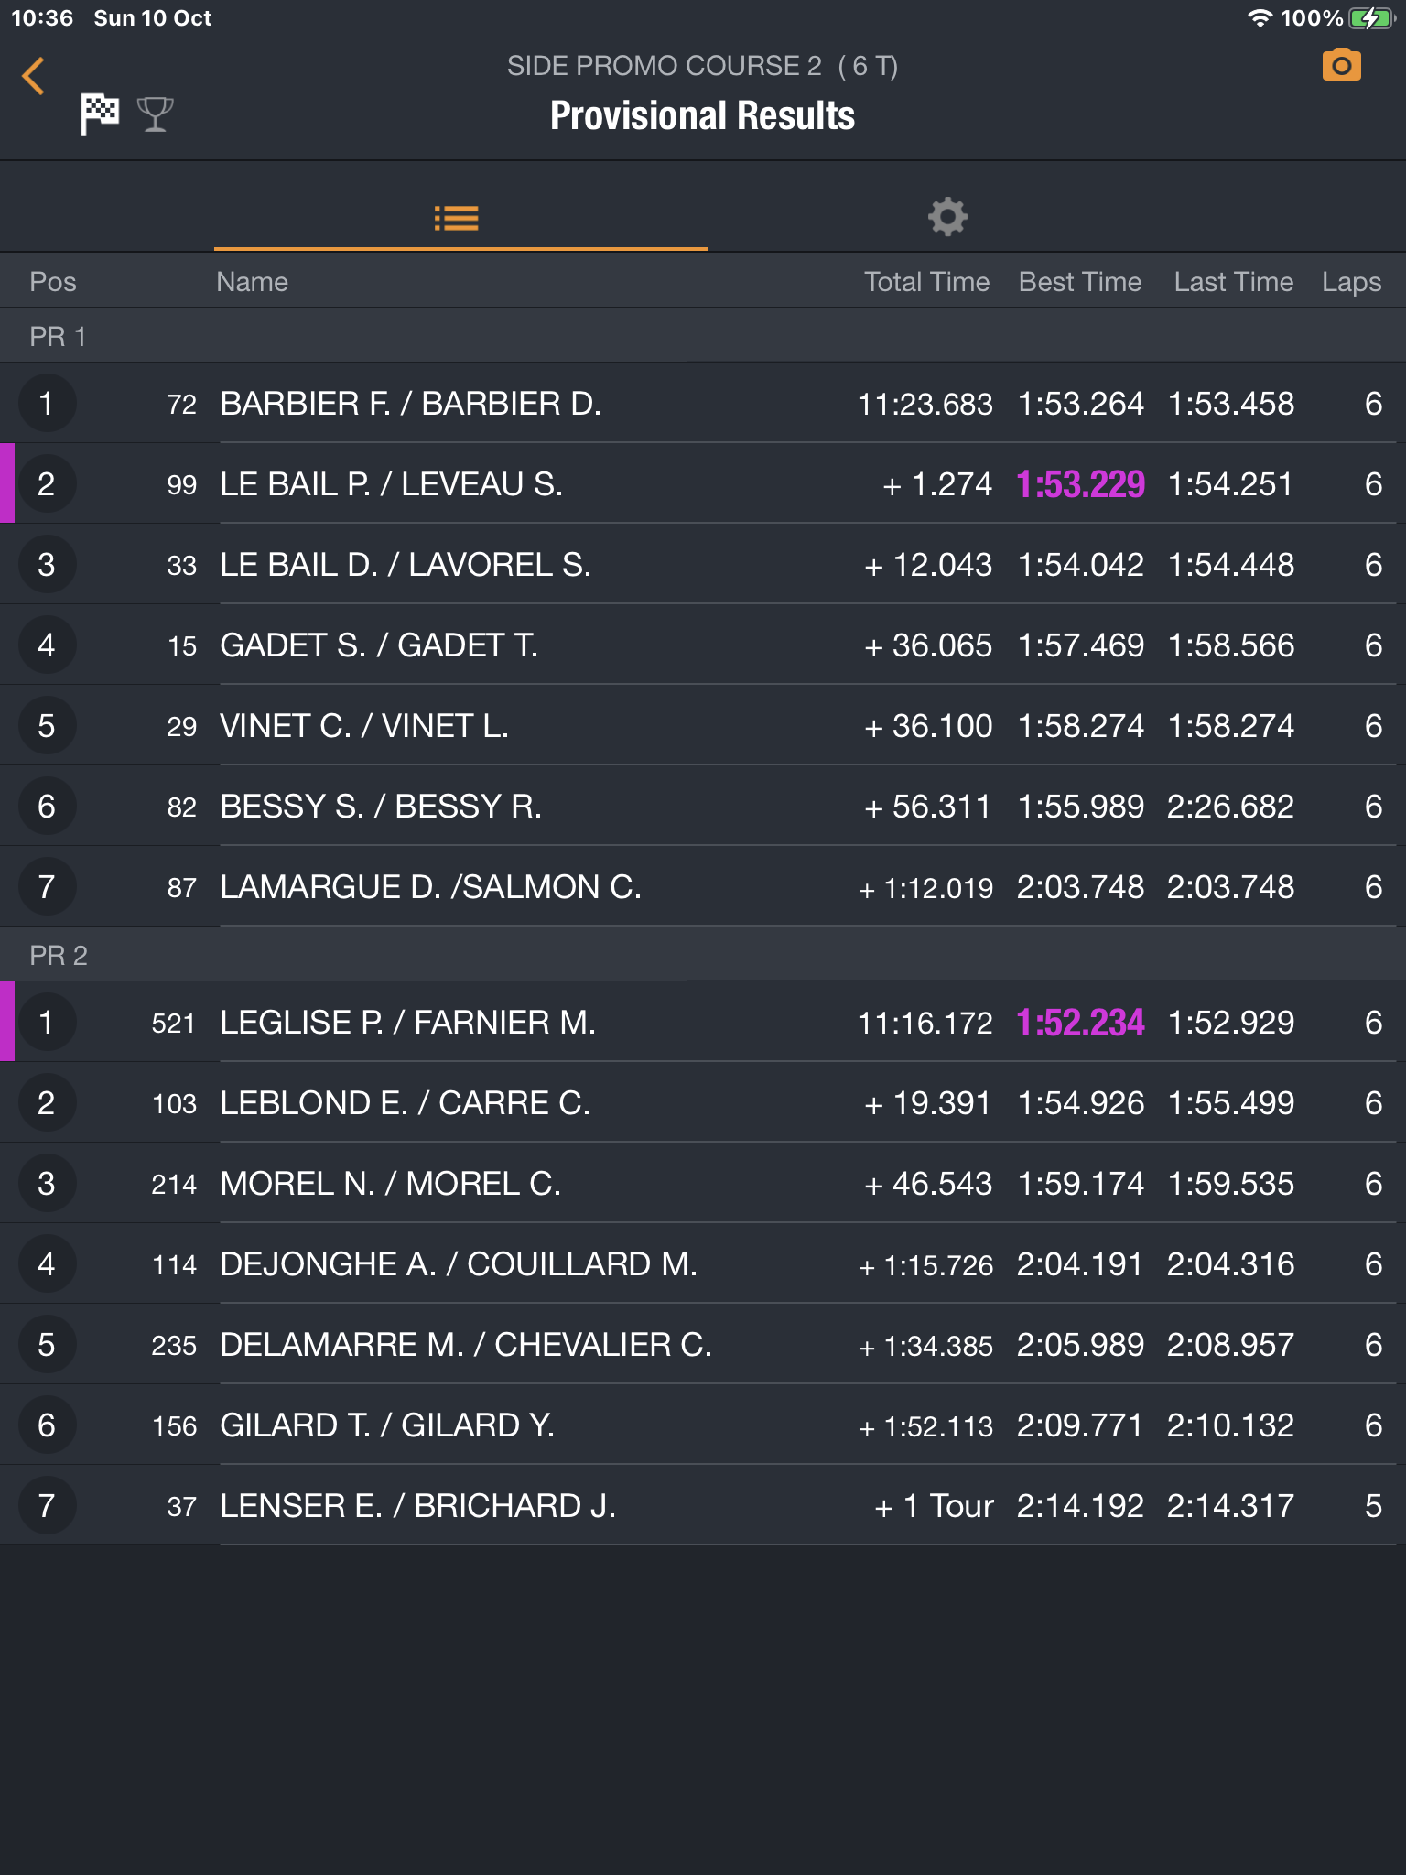Open the trophy standings icon
Viewport: 1406px width, 1875px height.
pyautogui.click(x=155, y=114)
